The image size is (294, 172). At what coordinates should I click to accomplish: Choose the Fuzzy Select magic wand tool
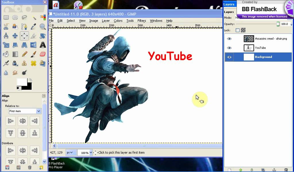[34, 17]
